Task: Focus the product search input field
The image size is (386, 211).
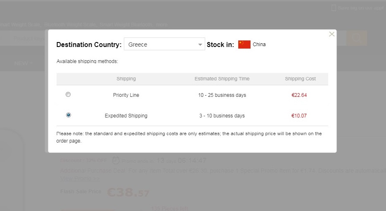Action: 25,38
